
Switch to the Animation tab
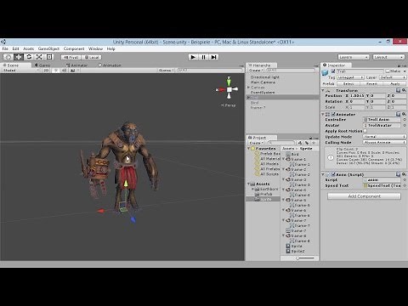click(x=110, y=65)
